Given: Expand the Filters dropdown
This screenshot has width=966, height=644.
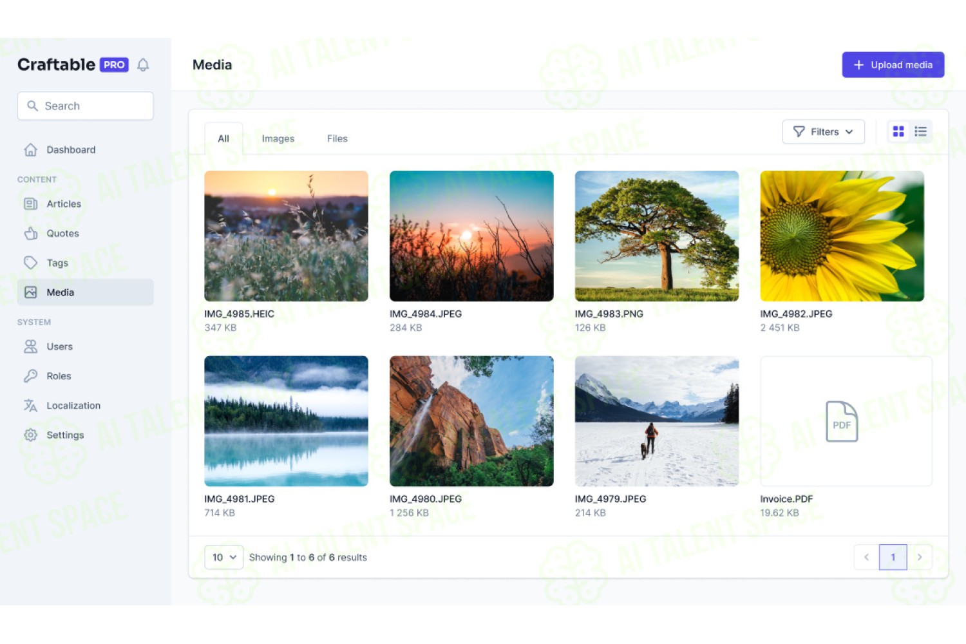Looking at the screenshot, I should pyautogui.click(x=824, y=131).
